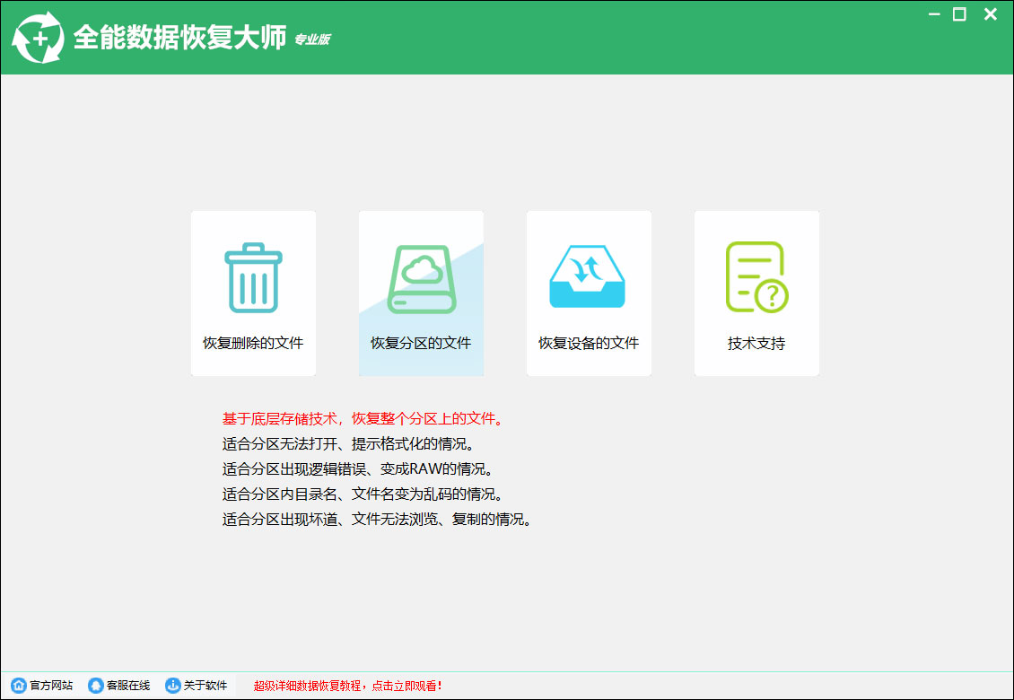This screenshot has width=1014, height=700.
Task: Select the hard drive icon for partition recovery
Action: tap(421, 276)
